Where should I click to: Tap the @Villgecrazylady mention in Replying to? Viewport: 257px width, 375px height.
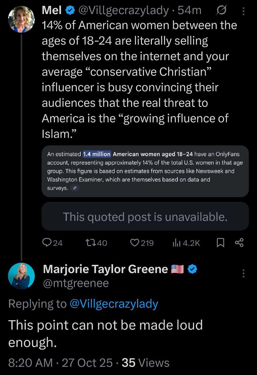114,304
